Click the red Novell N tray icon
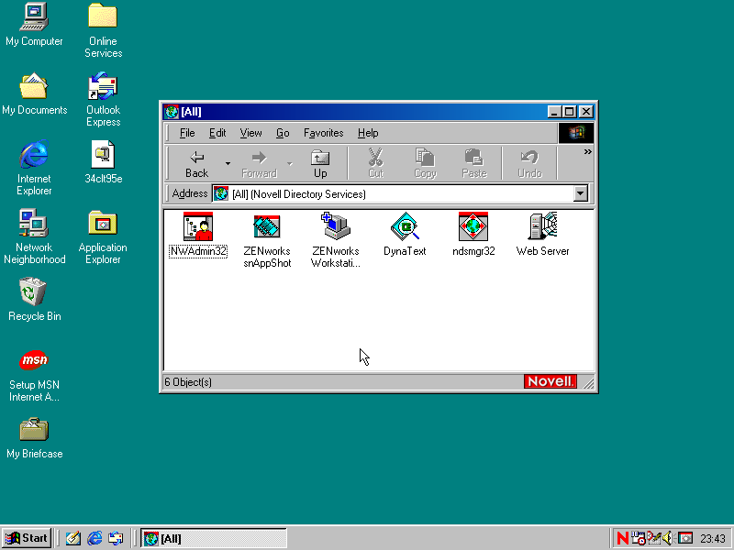 pos(623,538)
